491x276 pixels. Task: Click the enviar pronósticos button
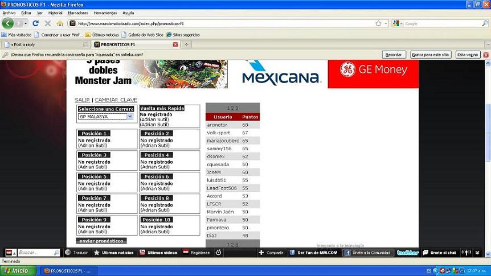click(x=101, y=241)
